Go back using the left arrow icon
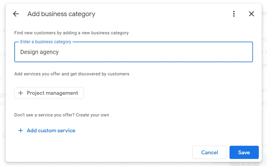 tap(16, 14)
